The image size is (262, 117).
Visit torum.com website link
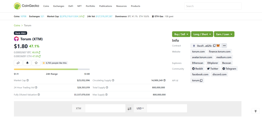[x=198, y=51]
